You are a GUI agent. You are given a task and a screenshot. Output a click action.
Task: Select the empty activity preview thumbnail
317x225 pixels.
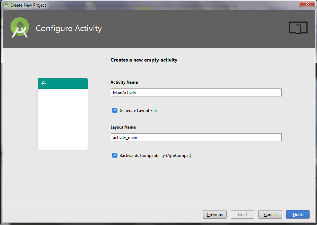coord(63,114)
